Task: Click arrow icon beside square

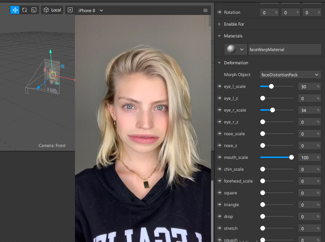Action: pyautogui.click(x=219, y=192)
